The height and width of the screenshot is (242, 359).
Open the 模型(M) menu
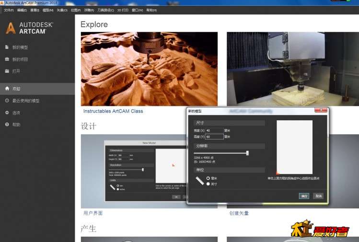click(x=48, y=10)
